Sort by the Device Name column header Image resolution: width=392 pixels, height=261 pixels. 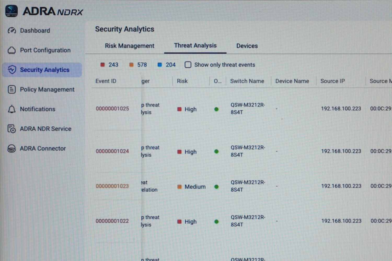click(292, 81)
